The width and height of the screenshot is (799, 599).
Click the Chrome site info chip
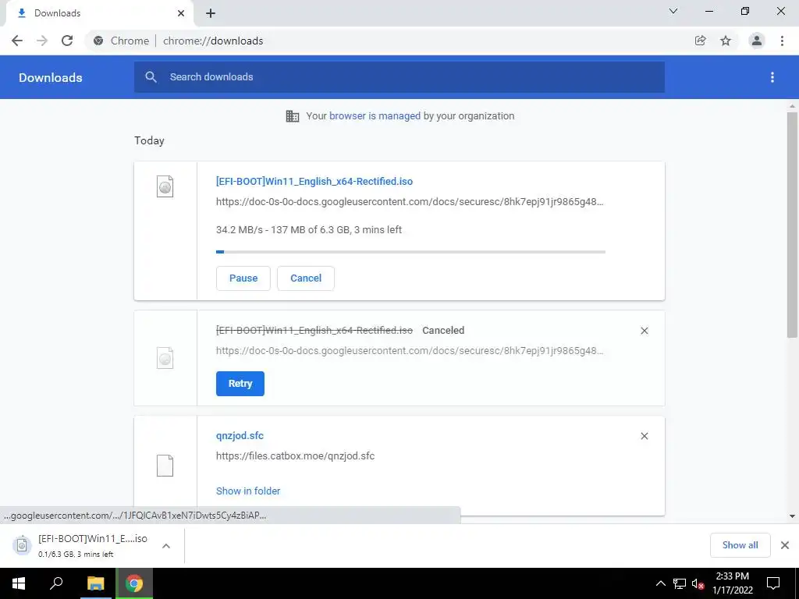(121, 41)
